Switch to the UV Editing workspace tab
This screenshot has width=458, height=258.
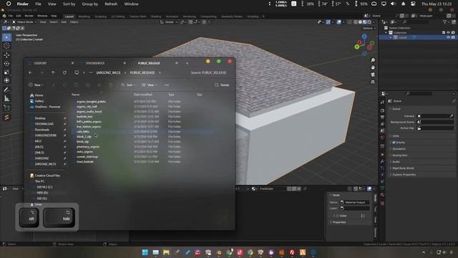click(118, 16)
